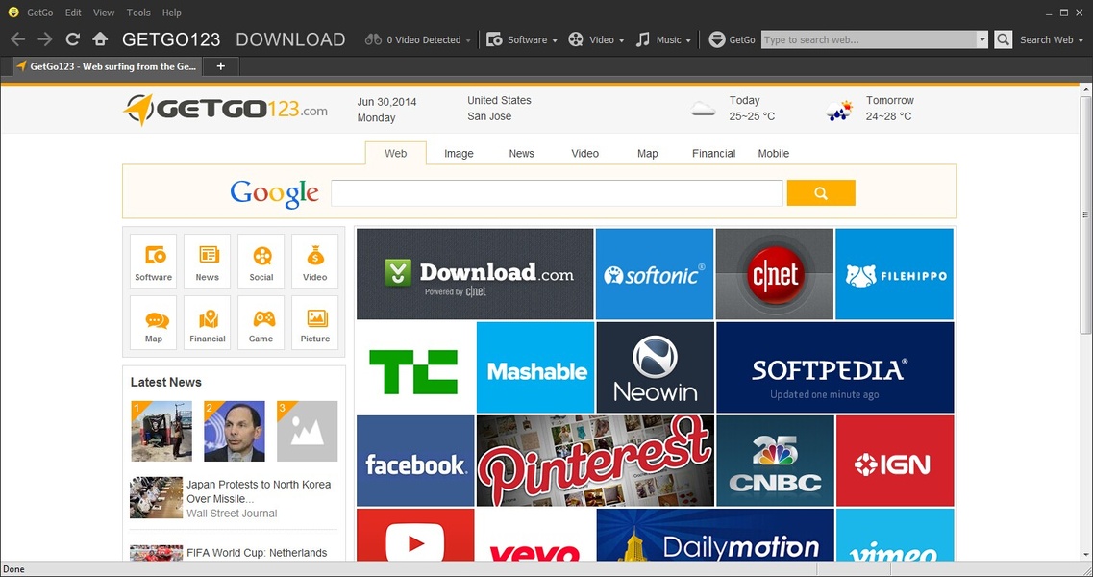This screenshot has width=1093, height=577.
Task: Open the View menu
Action: (104, 13)
